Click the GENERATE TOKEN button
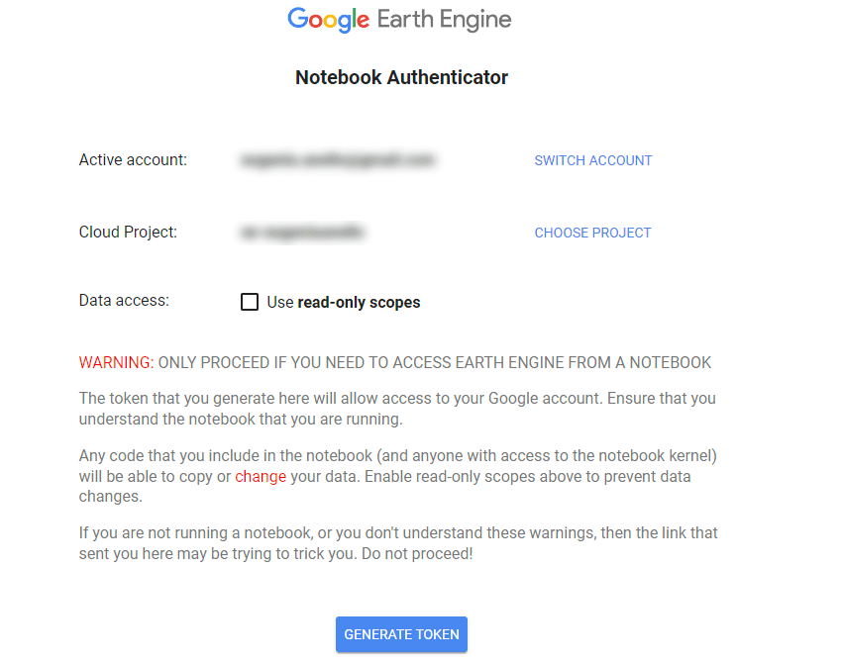Image resolution: width=842 pixels, height=662 pixels. point(401,634)
